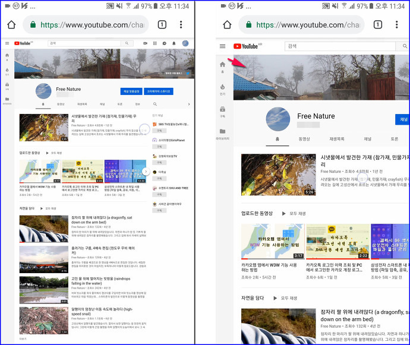
Task: Open dragonfly video title in right screenshot
Action: click(365, 315)
